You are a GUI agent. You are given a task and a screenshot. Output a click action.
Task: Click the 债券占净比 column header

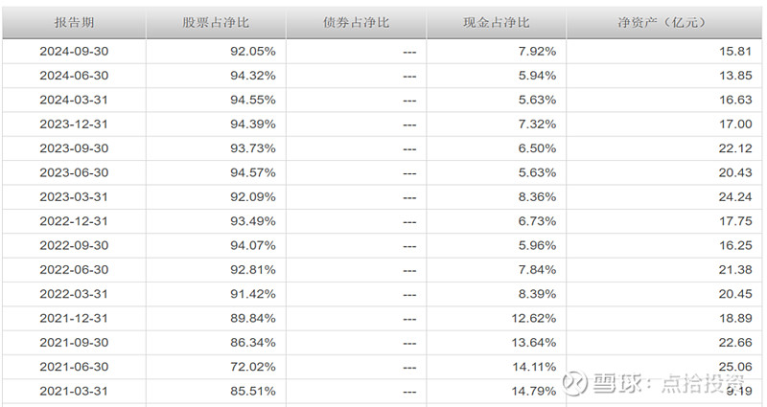(356, 20)
